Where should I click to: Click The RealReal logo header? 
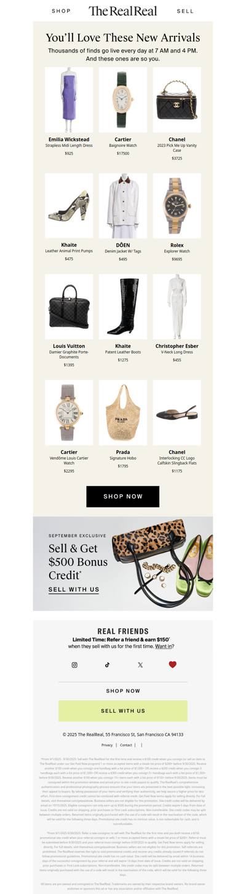(123, 10)
